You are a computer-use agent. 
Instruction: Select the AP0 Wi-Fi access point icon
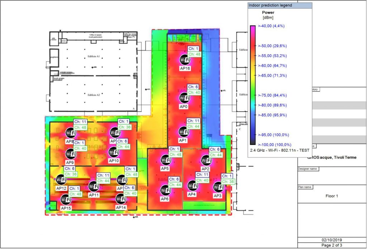coord(185,98)
